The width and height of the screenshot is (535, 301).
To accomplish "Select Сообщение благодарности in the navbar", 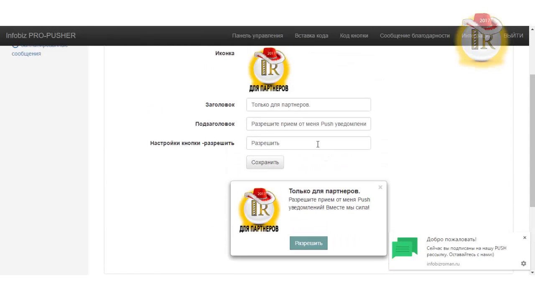I will coord(415,36).
